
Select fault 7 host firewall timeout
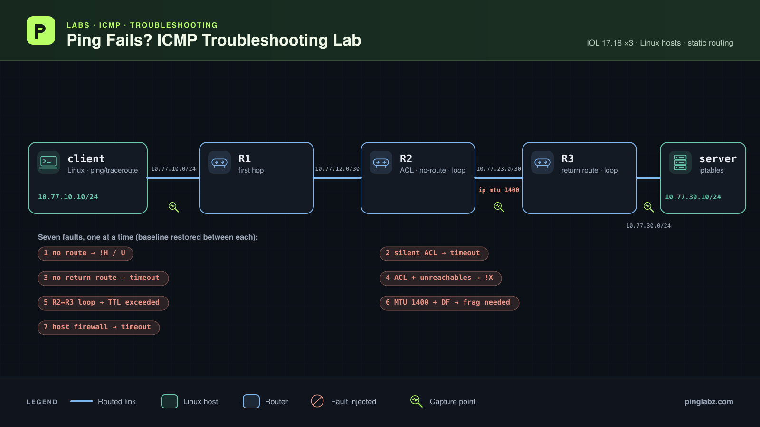pyautogui.click(x=99, y=327)
